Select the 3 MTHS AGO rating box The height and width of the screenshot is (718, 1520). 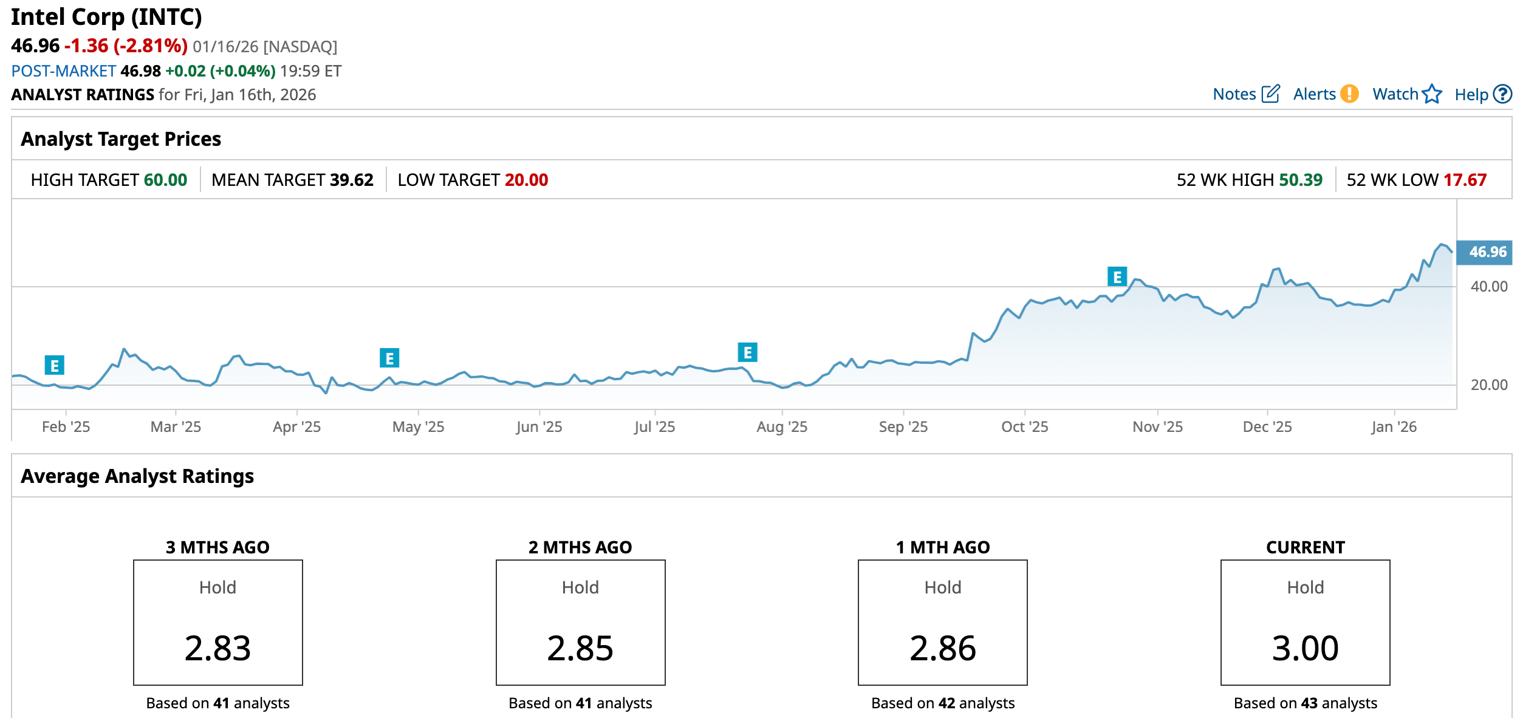click(x=218, y=623)
